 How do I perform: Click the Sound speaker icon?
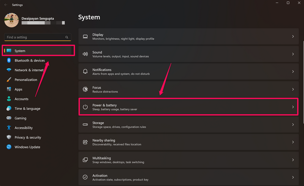[85, 54]
